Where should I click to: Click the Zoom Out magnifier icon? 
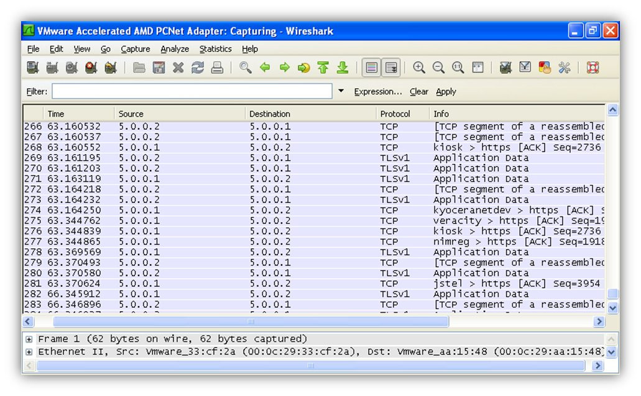tap(438, 68)
